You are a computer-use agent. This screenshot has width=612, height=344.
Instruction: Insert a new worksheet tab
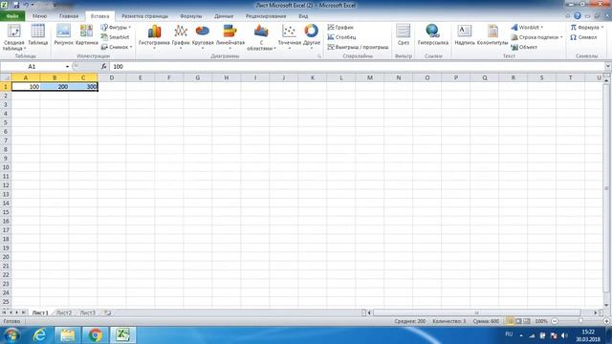pos(106,312)
